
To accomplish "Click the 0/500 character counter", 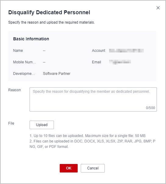I will tap(150, 108).
